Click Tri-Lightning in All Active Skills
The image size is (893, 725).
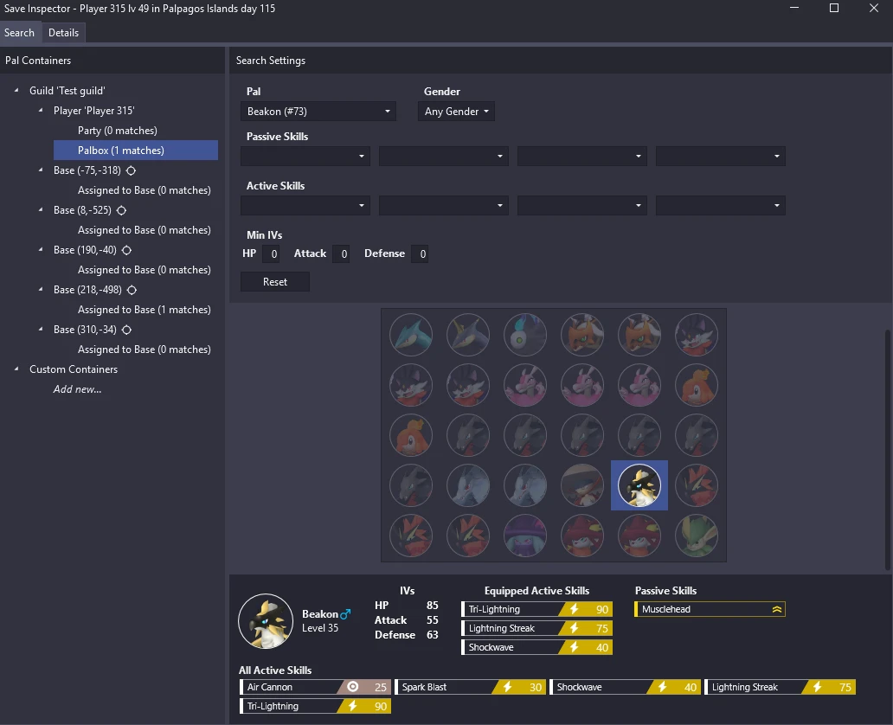coord(316,706)
